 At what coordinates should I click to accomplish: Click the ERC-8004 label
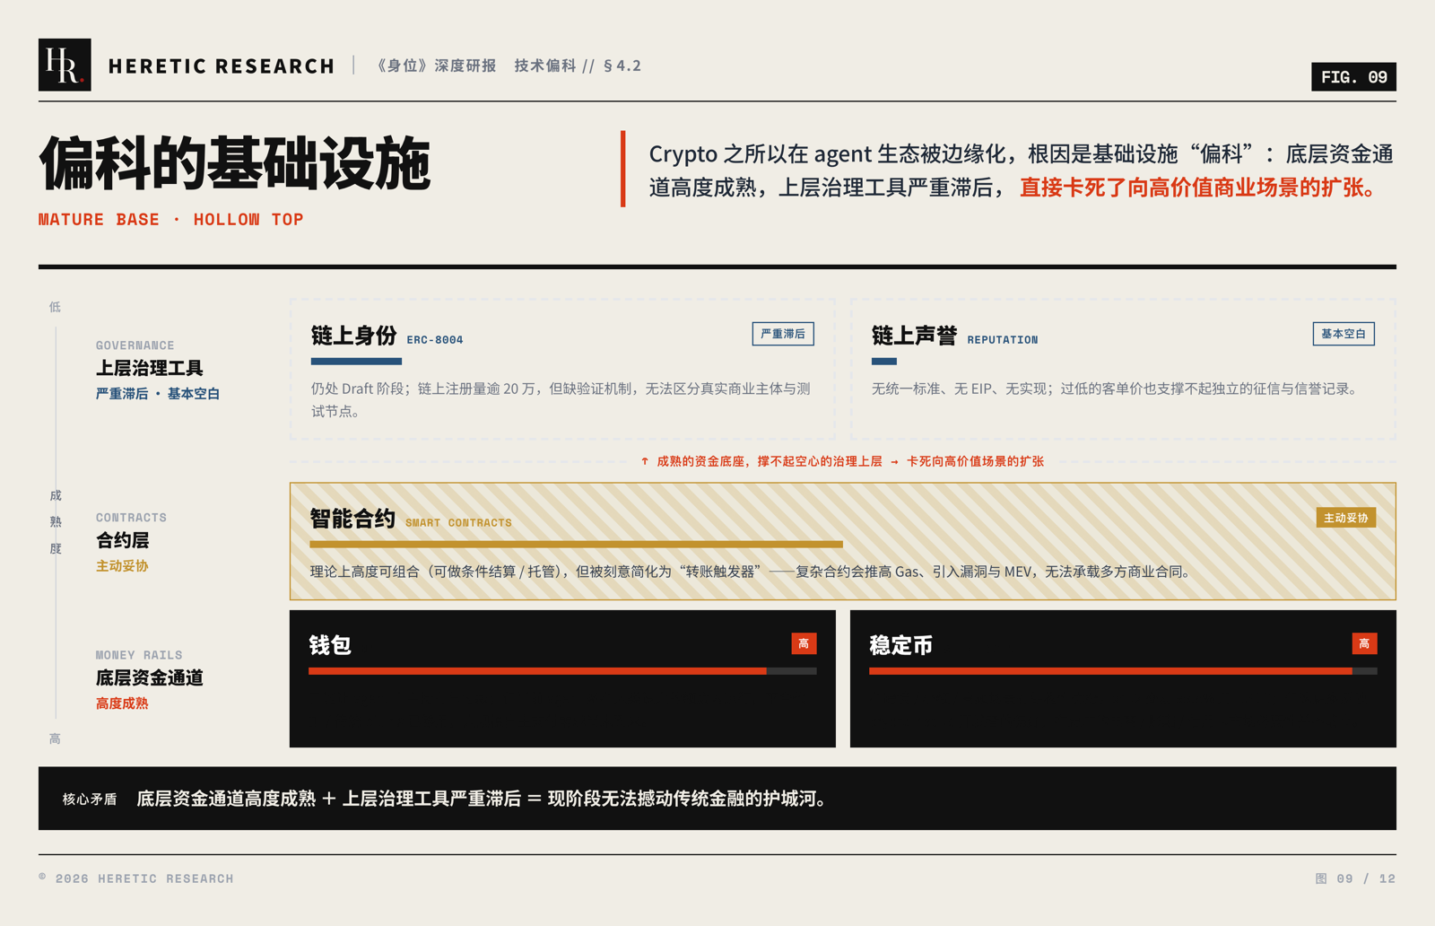click(435, 340)
